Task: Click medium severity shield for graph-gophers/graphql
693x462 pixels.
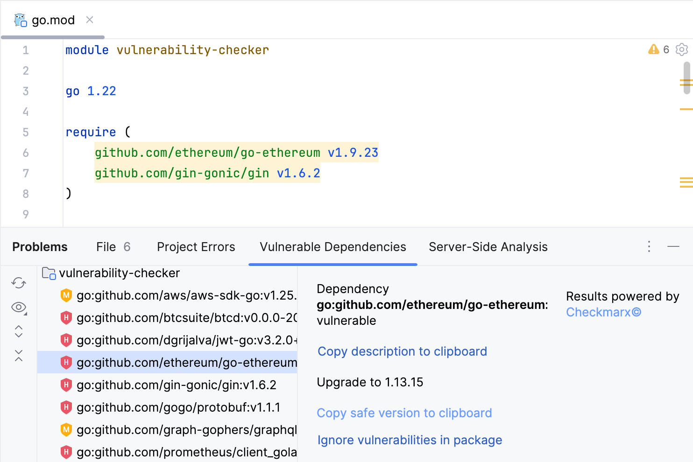Action: click(x=66, y=430)
